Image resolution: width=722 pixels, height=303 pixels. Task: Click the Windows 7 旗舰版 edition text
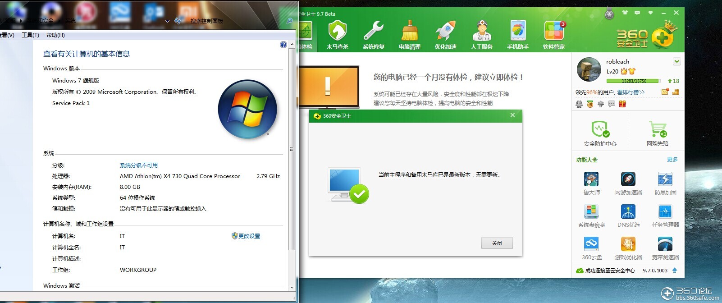(x=76, y=81)
